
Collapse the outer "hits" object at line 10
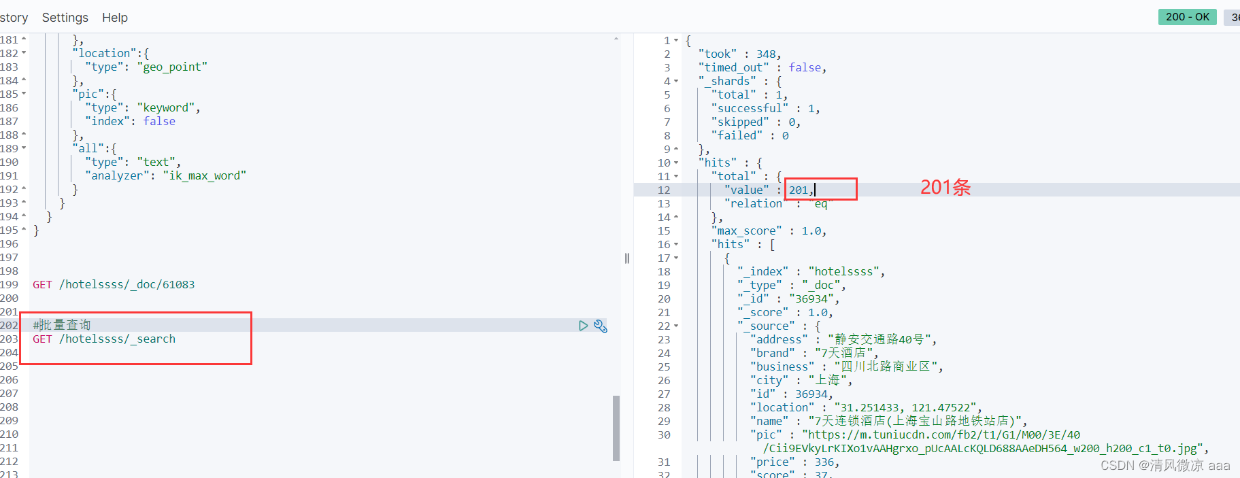[x=676, y=163]
